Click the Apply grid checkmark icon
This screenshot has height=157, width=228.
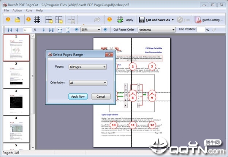tap(120, 20)
